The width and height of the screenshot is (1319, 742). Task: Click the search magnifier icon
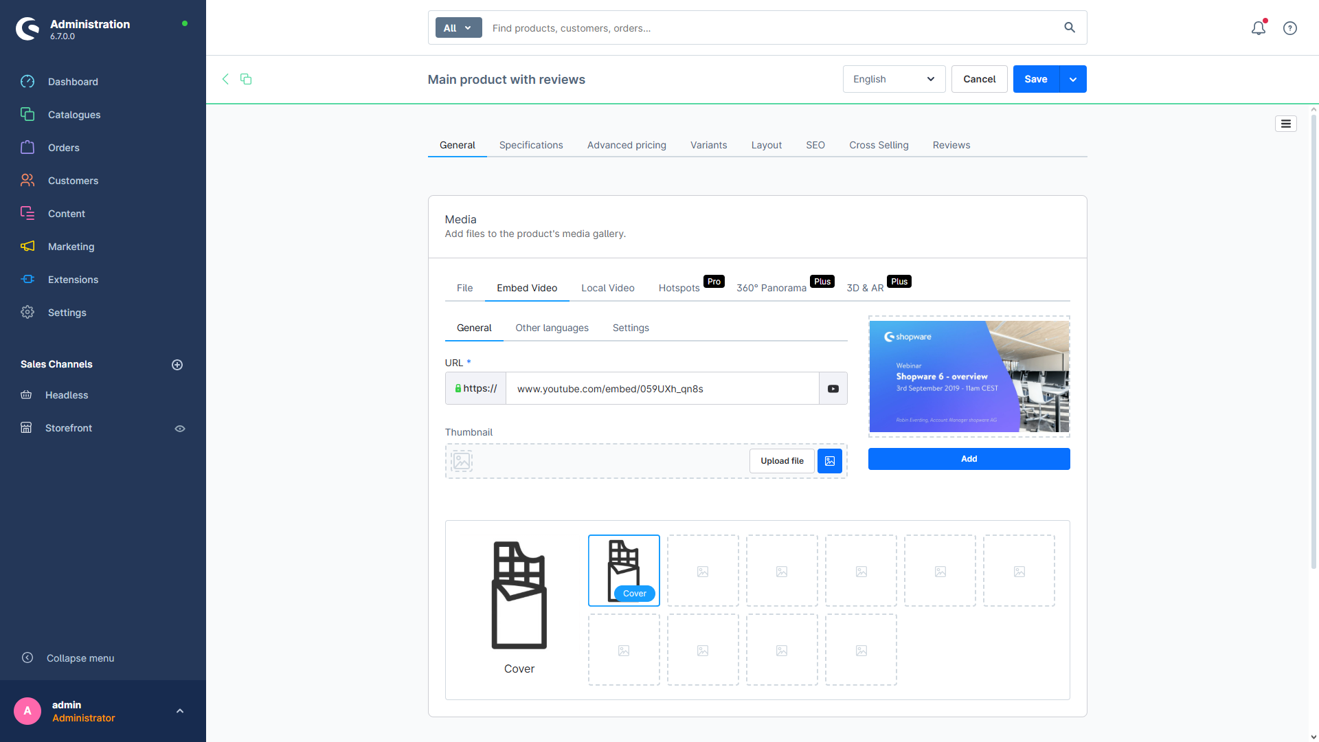pos(1070,27)
